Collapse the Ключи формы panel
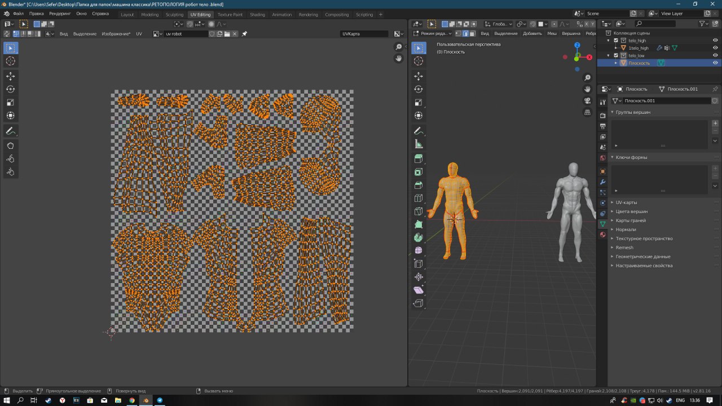This screenshot has width=722, height=406. [x=664, y=157]
